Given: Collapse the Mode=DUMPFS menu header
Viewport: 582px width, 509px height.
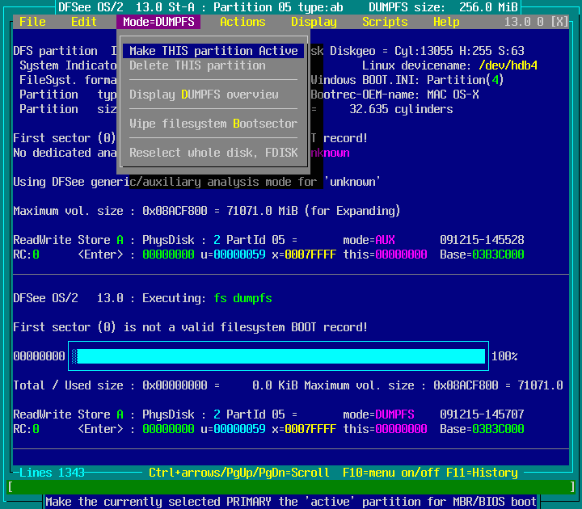Looking at the screenshot, I should pos(158,22).
